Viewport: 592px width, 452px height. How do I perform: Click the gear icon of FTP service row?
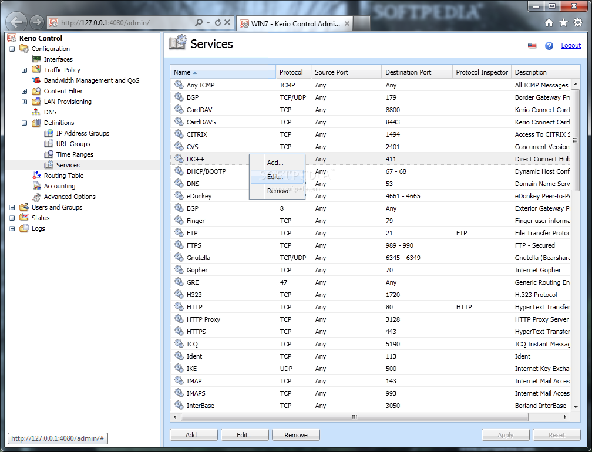coord(179,232)
